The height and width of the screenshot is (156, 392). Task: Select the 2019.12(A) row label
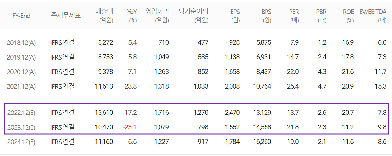[x=21, y=57]
